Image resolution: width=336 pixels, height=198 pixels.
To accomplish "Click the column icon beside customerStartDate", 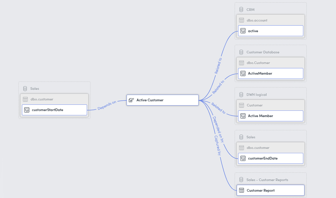I will [x=27, y=110].
